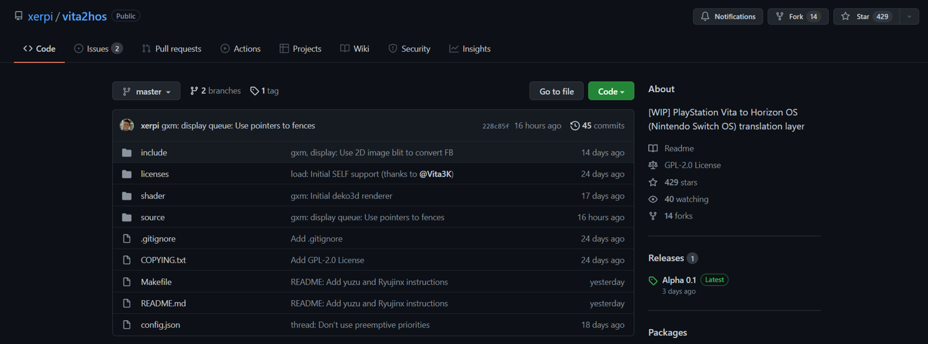Click the licenses folder icon
This screenshot has height=344, width=928.
(x=127, y=174)
